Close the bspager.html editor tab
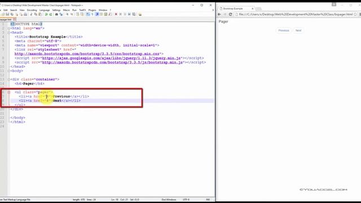361x203 pixels. tap(14, 19)
